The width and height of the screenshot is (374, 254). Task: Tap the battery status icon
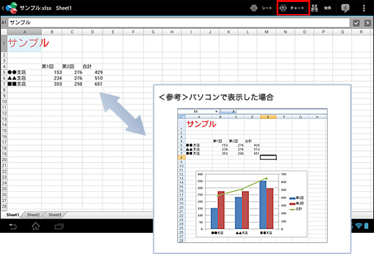tap(366, 226)
